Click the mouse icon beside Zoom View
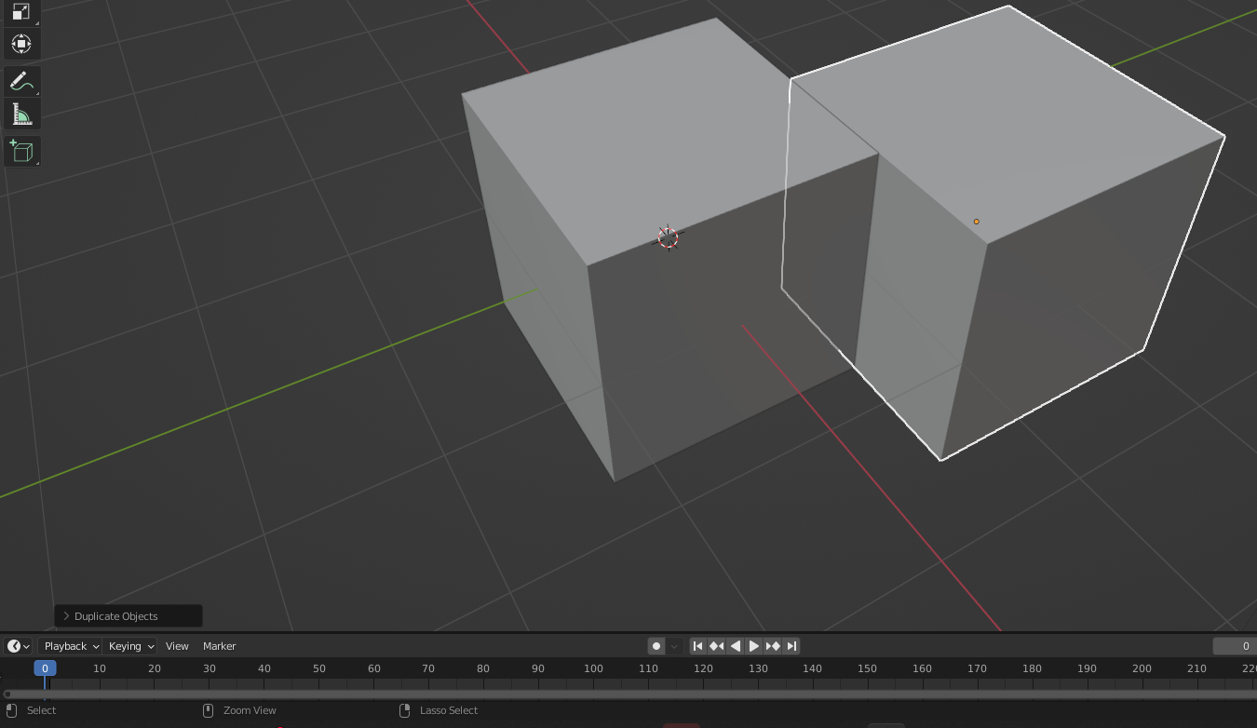1257x728 pixels. (209, 710)
